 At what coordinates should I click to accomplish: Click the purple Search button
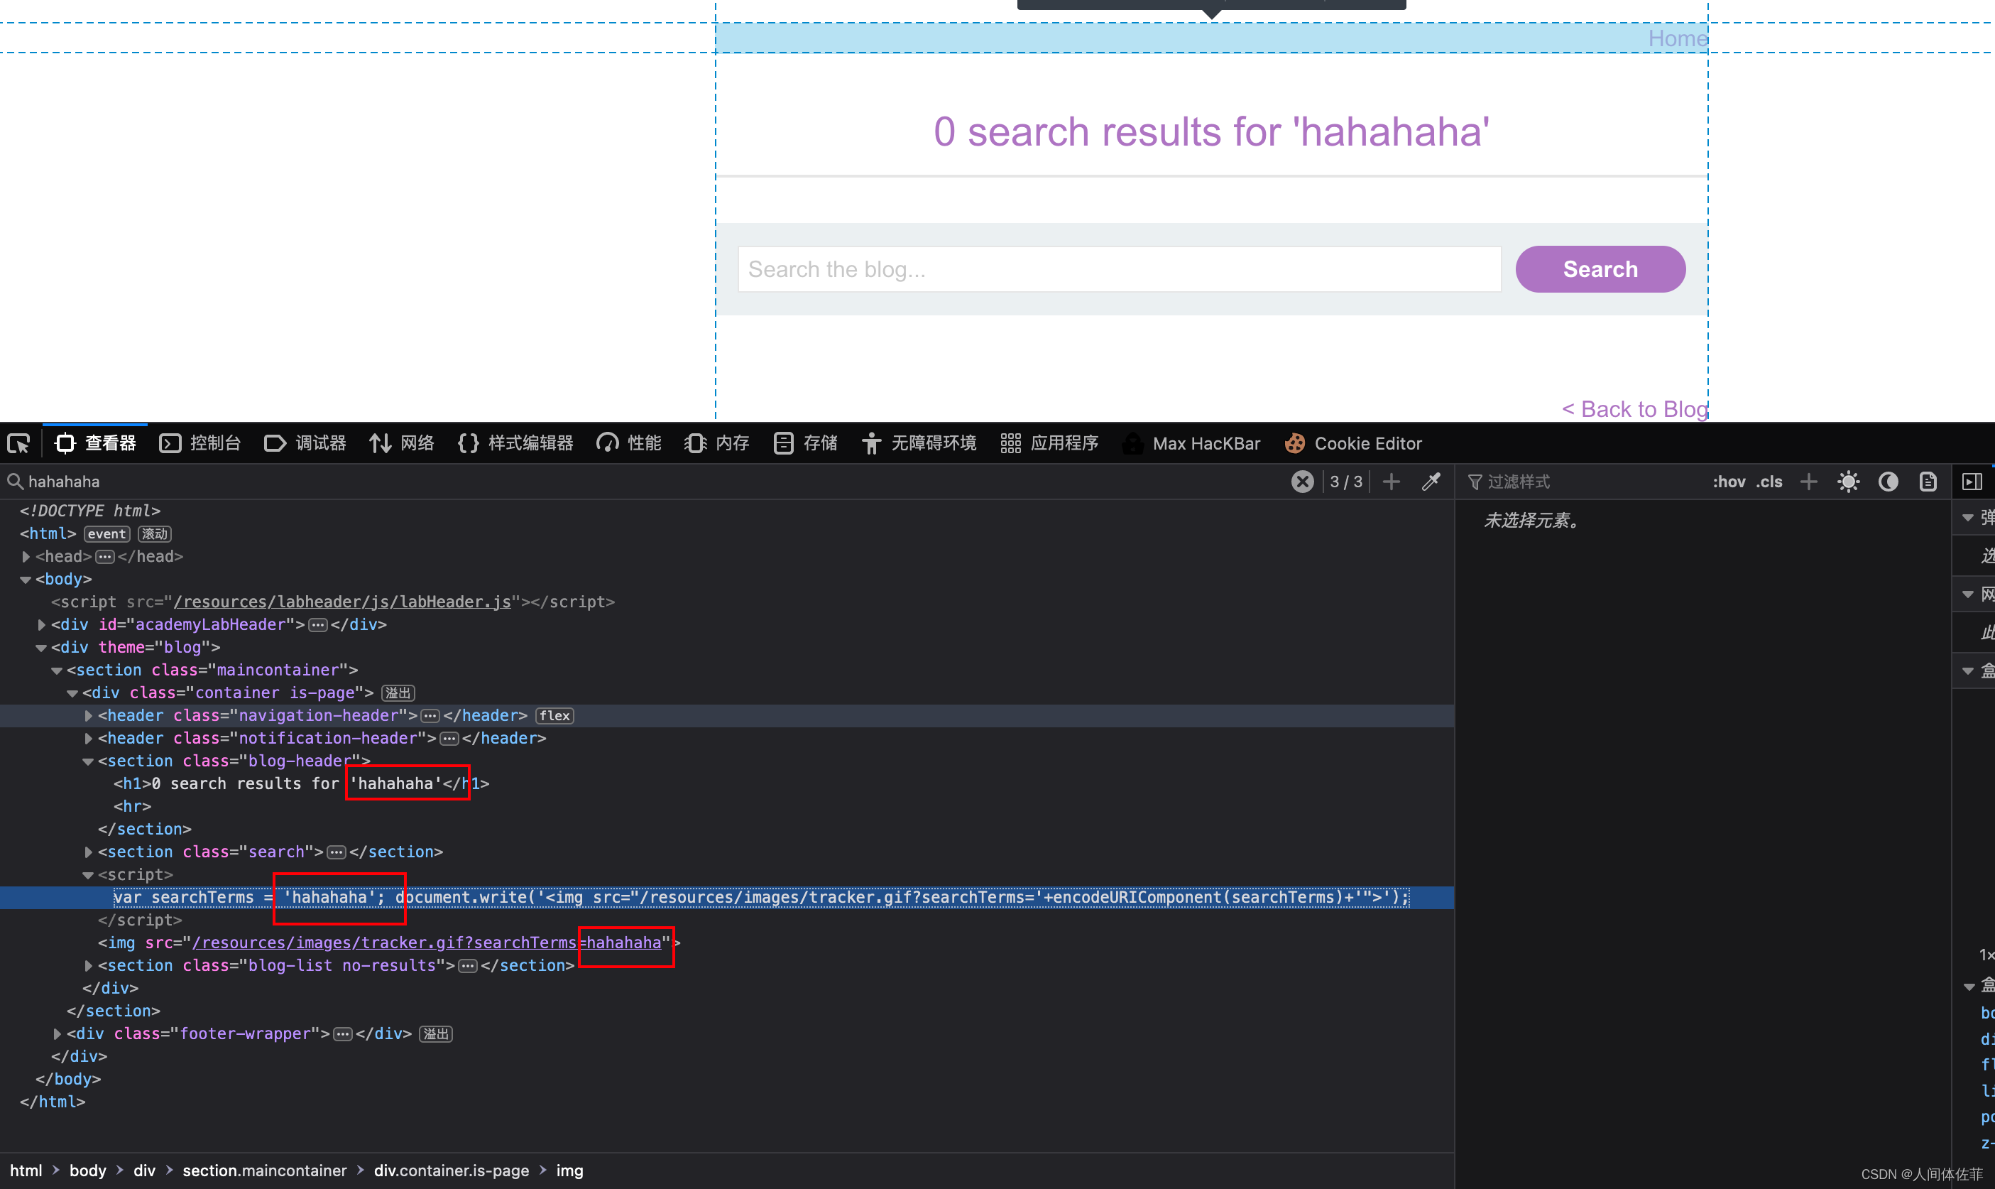tap(1600, 269)
